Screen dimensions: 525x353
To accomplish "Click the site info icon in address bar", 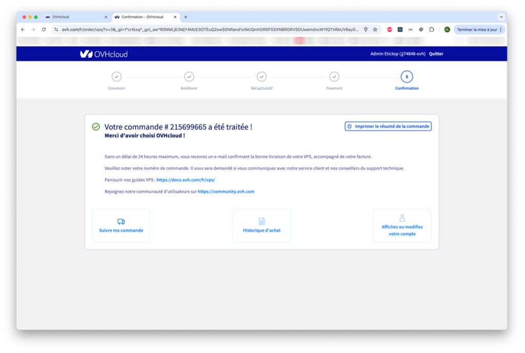I will click(x=56, y=29).
